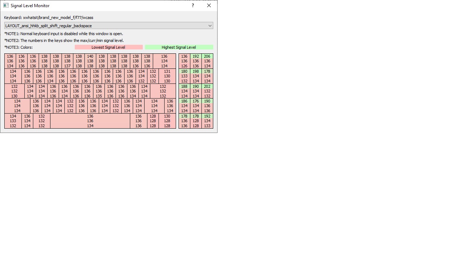Click the key with max signal 176
Viewport: 458px width, 258px height.
tap(196, 106)
